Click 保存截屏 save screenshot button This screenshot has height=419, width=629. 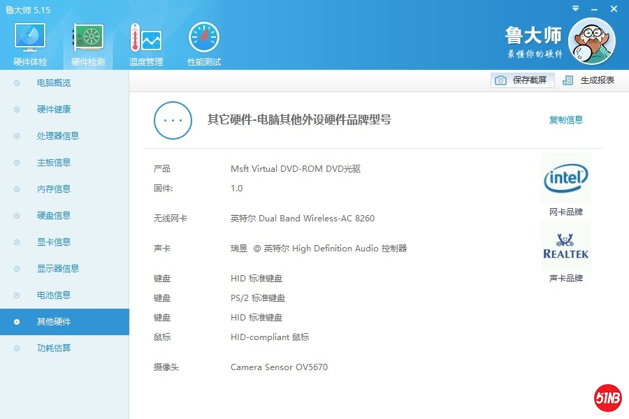[523, 80]
